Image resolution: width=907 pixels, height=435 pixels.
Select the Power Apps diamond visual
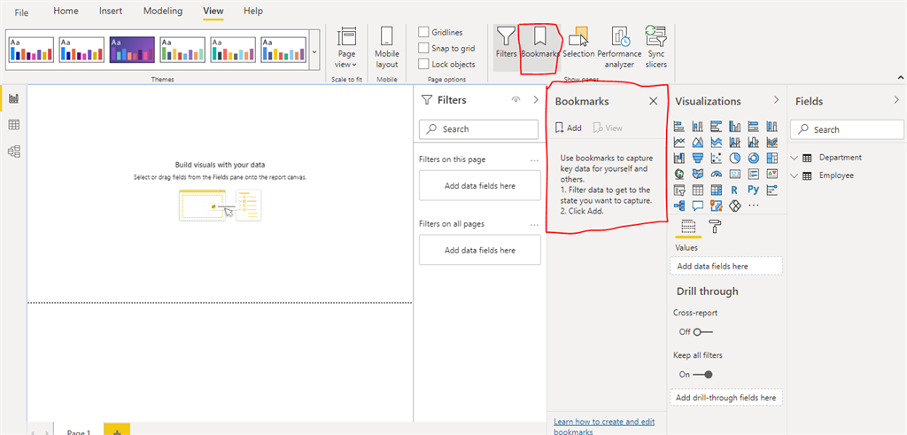coord(735,206)
